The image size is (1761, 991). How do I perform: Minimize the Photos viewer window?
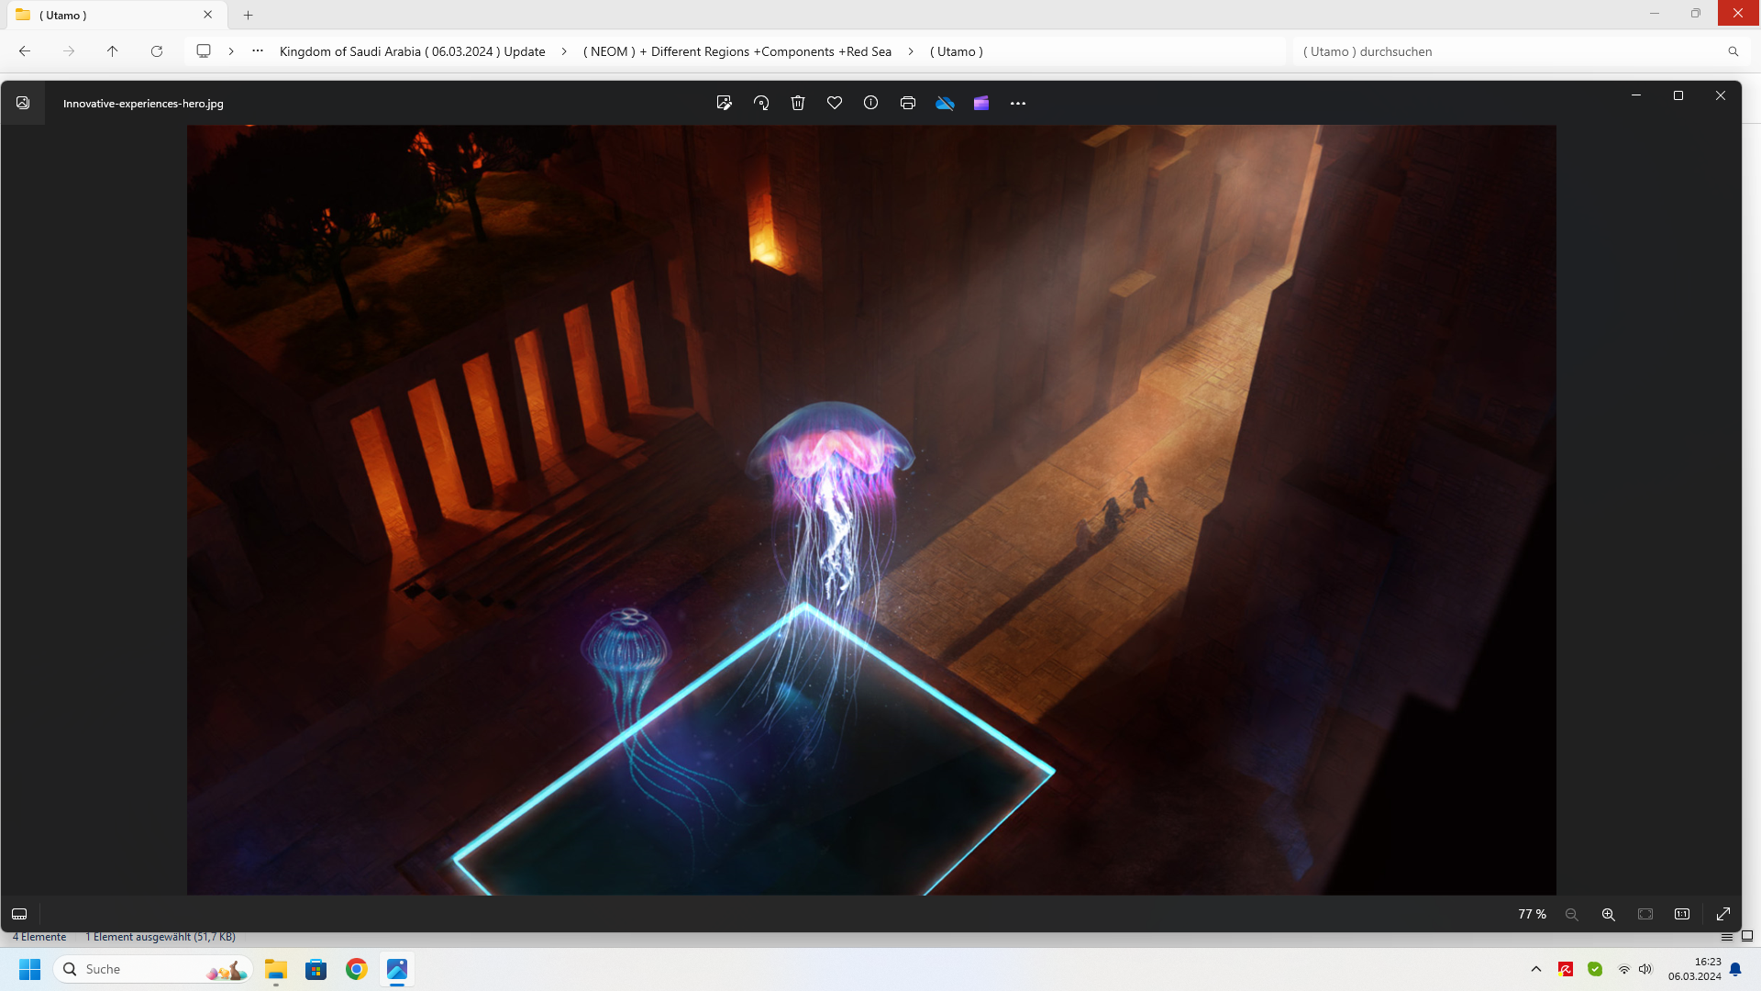[x=1636, y=95]
